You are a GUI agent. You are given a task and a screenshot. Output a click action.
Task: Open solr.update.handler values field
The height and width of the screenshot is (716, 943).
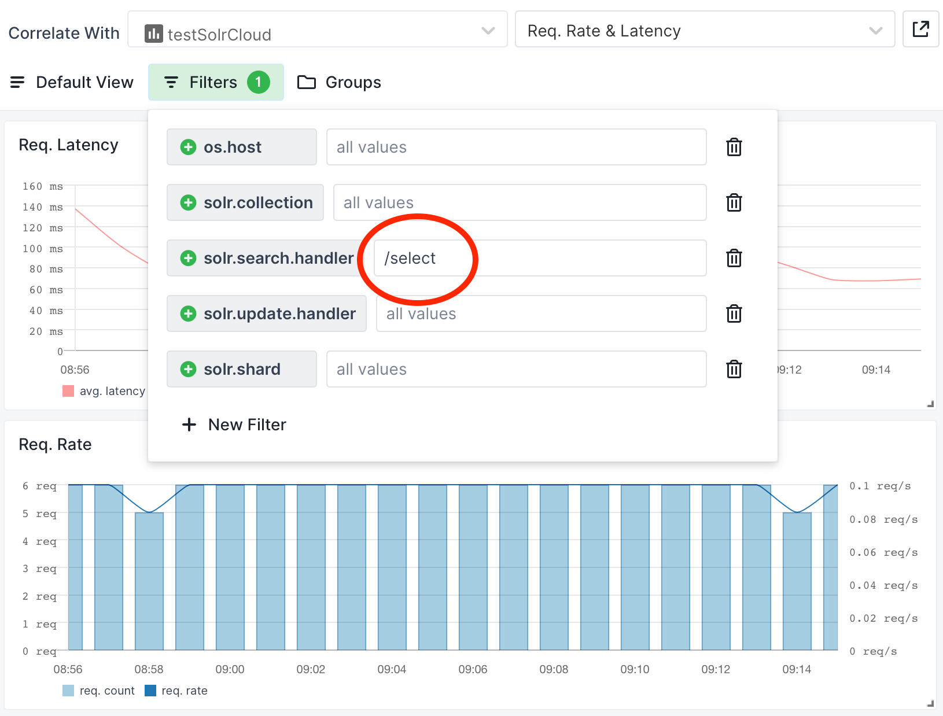[x=541, y=313]
